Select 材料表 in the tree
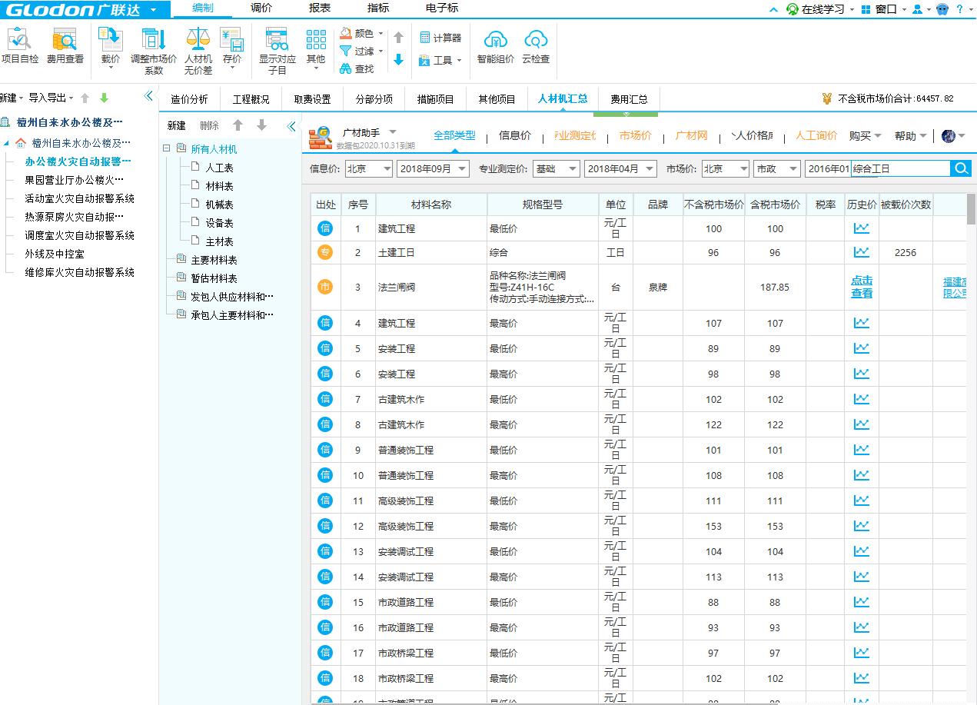The width and height of the screenshot is (977, 705). [x=219, y=186]
